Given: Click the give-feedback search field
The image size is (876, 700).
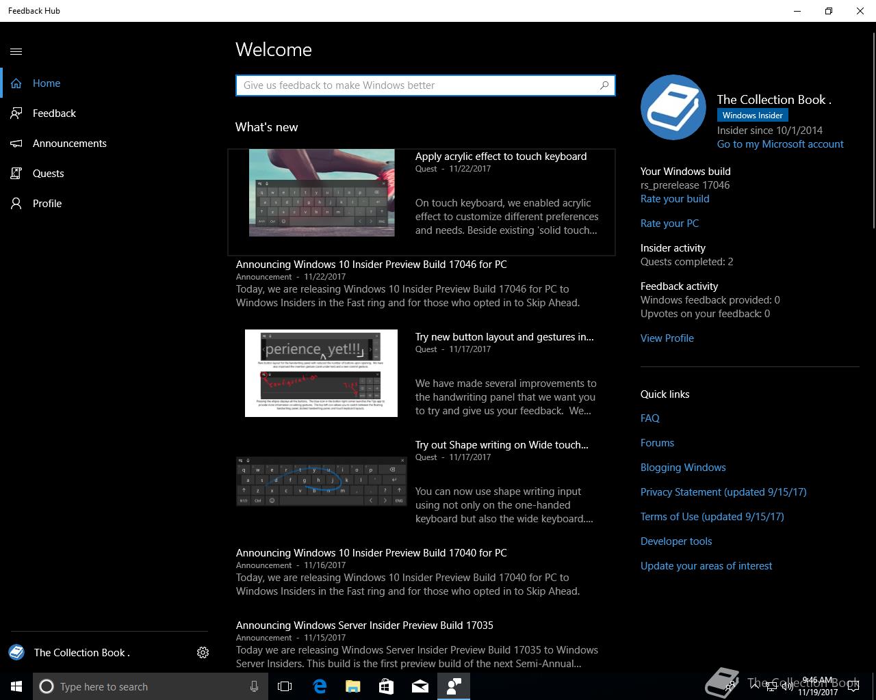Looking at the screenshot, I should [x=425, y=85].
